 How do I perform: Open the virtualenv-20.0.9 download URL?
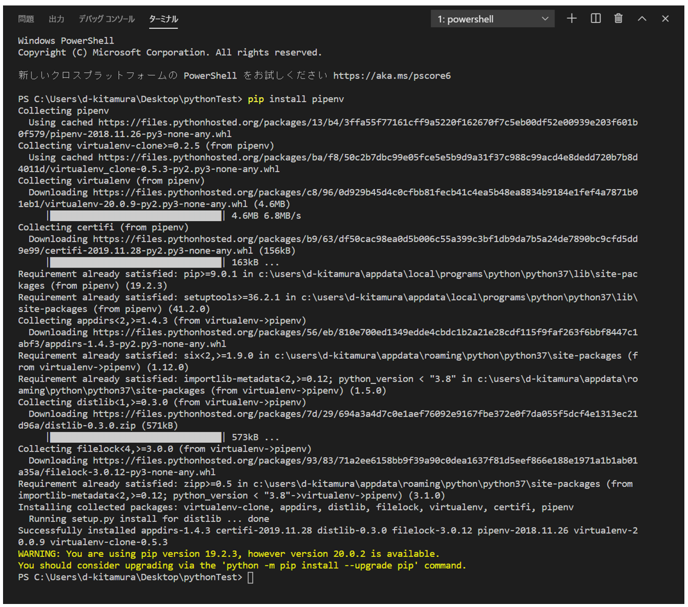click(x=328, y=198)
